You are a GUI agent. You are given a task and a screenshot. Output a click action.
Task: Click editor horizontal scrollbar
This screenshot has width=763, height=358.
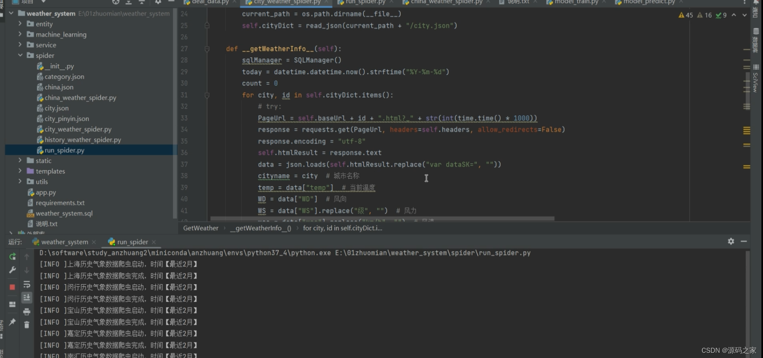382,219
